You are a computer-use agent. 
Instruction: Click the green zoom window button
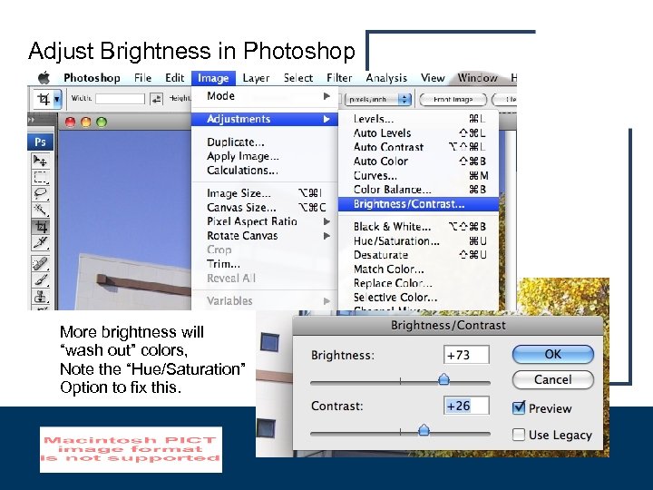102,122
